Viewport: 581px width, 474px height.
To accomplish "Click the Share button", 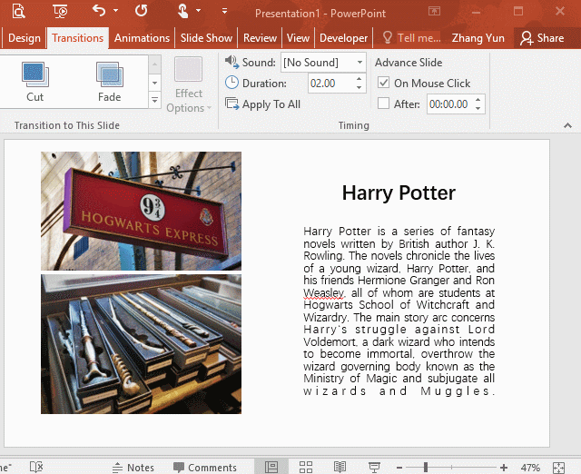I will coord(542,38).
